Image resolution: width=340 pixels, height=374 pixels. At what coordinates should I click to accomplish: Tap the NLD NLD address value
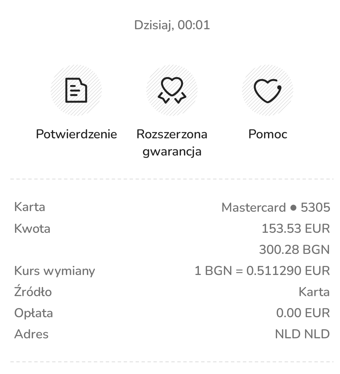coord(302,334)
